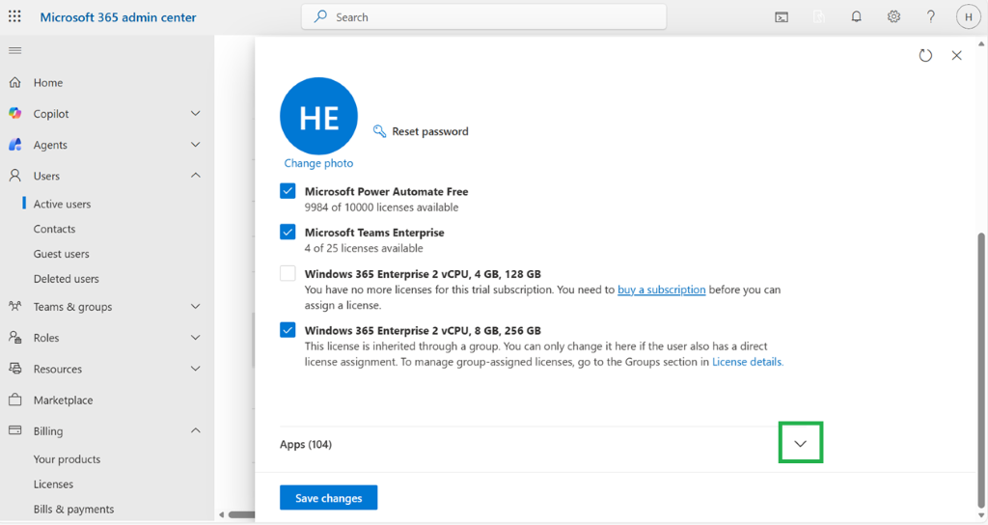Click the Billing card icon
Viewport: 988px width, 525px height.
(x=15, y=430)
